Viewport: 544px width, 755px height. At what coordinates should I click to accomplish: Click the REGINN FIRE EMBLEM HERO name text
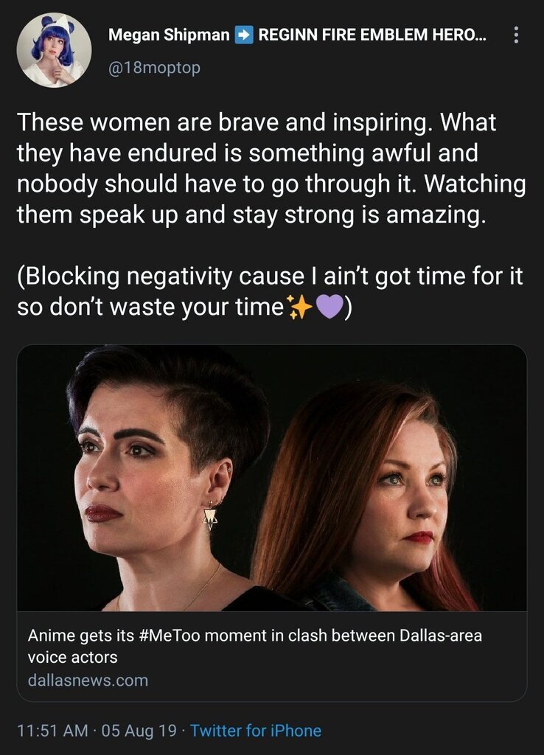coord(372,35)
